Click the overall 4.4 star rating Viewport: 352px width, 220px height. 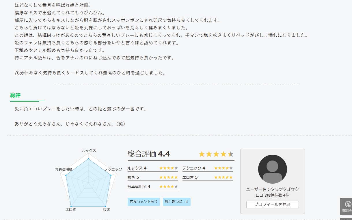tap(216, 154)
